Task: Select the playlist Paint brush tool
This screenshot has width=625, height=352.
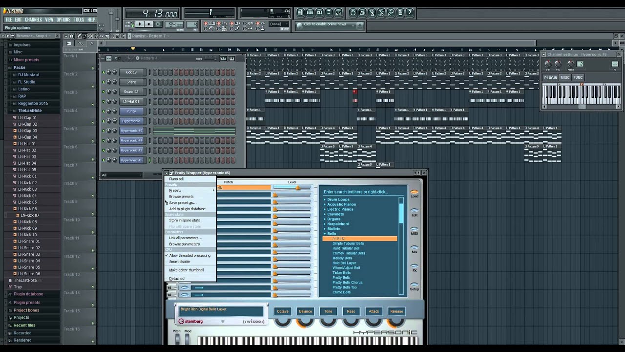Action: click(84, 36)
